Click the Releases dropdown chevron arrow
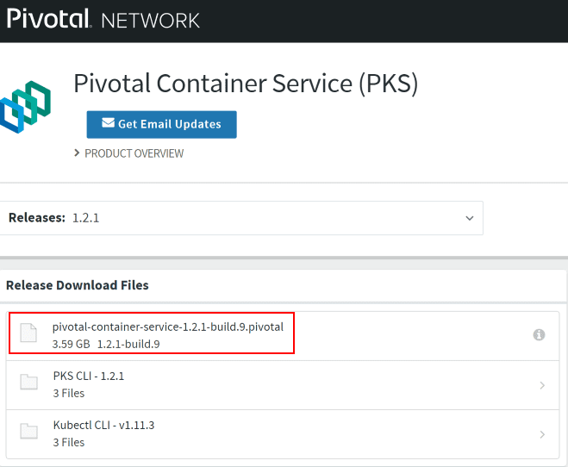 [x=470, y=218]
